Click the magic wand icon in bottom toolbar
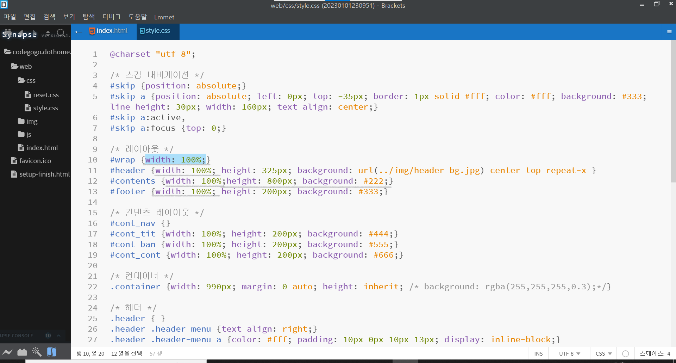 coord(37,351)
